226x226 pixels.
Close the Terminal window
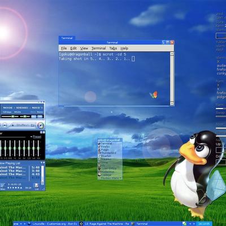point(172,42)
